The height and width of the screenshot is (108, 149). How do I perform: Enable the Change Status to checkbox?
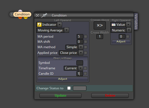pos(69,88)
